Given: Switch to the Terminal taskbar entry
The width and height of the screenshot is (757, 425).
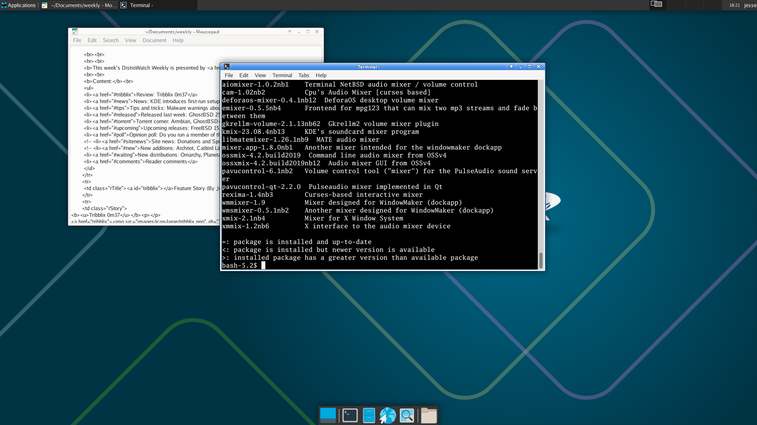Looking at the screenshot, I should (158, 5).
